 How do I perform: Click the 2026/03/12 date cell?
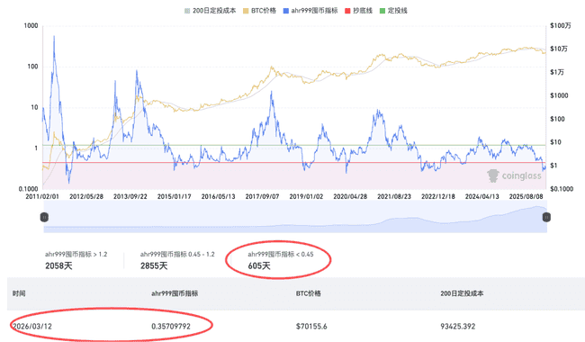point(32,327)
